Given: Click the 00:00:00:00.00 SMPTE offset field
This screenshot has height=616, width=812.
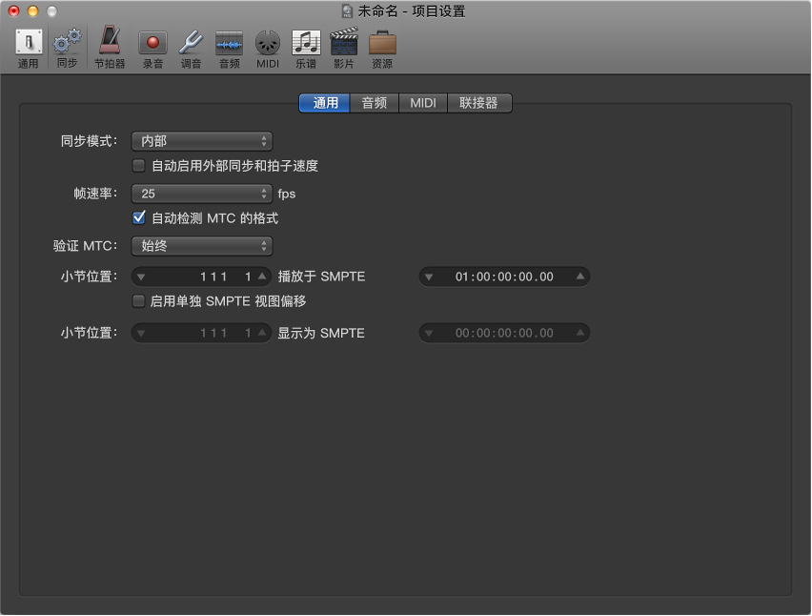Looking at the screenshot, I should click(x=504, y=333).
